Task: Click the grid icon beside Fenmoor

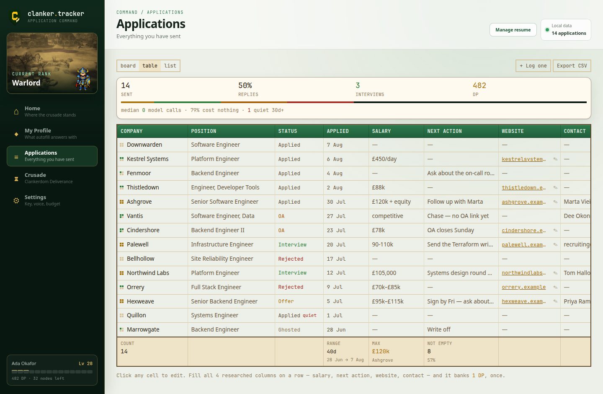Action: [x=122, y=174]
